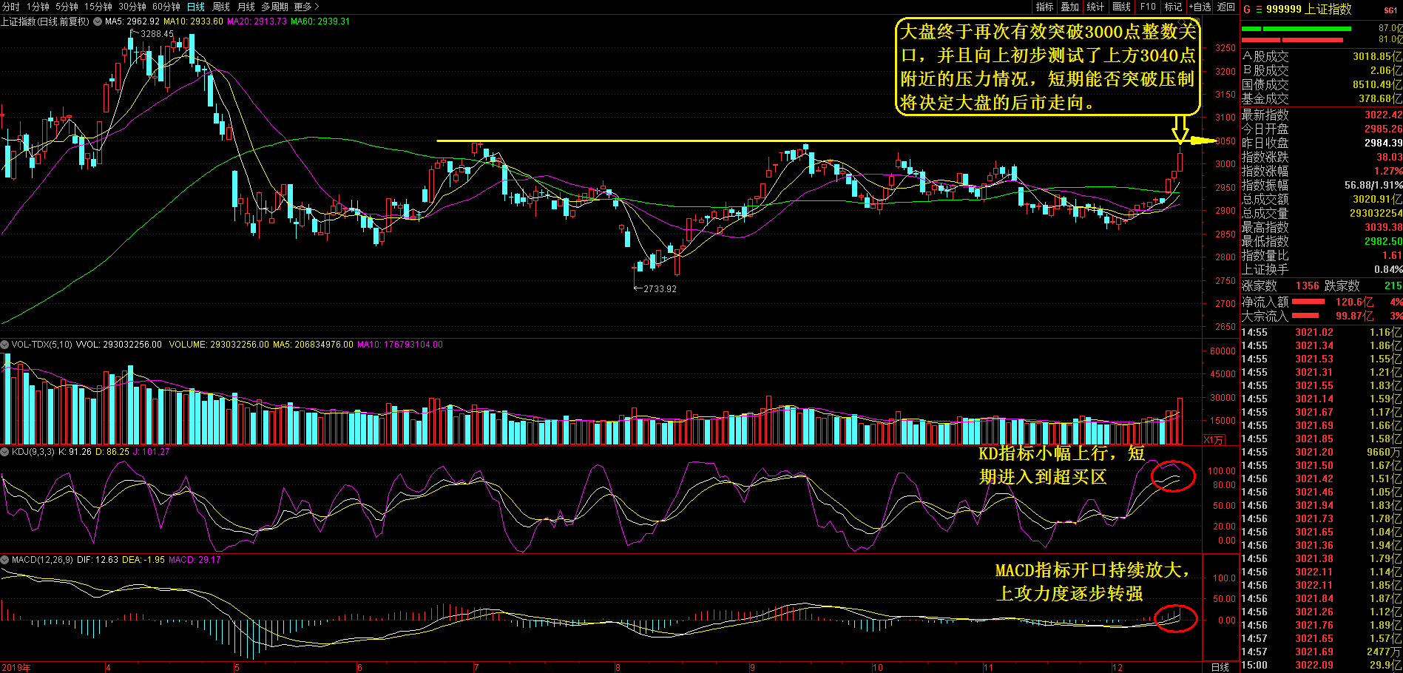Open the MACD indicator dropdown arrow
The image size is (1403, 673).
coord(4,560)
